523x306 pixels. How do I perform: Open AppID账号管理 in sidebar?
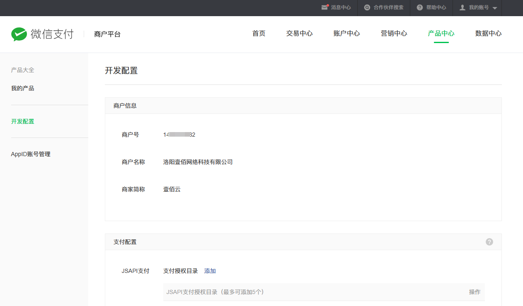[x=31, y=154]
